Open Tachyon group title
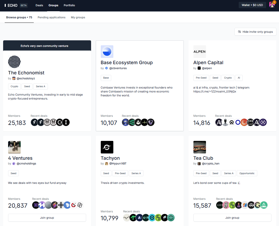This screenshot has width=279, height=226. (x=110, y=158)
